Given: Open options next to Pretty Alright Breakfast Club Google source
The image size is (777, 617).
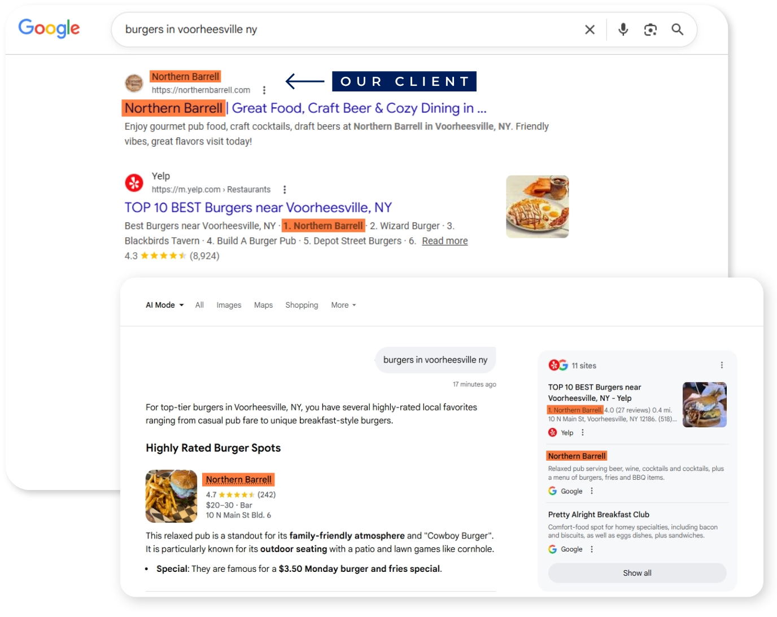Looking at the screenshot, I should point(592,549).
